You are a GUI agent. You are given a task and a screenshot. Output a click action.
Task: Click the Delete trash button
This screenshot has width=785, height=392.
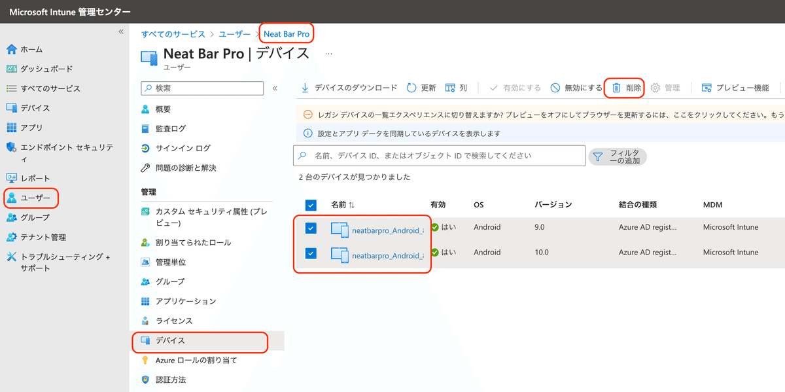(x=627, y=88)
